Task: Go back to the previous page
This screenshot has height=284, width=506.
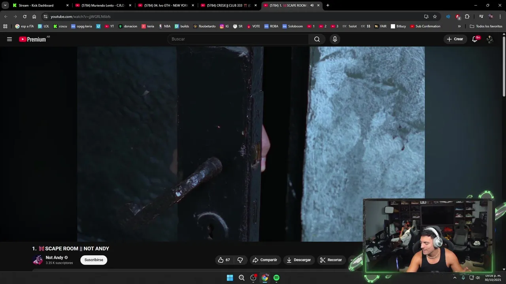Action: pos(6,17)
